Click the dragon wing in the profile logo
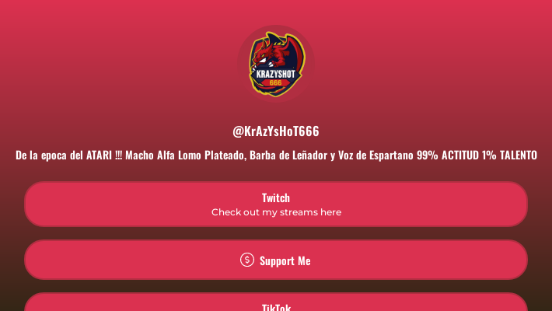 (x=294, y=53)
